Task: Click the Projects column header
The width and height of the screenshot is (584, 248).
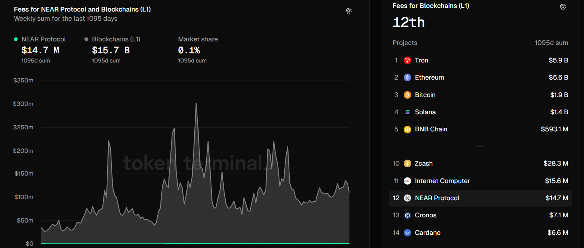Action: point(405,43)
